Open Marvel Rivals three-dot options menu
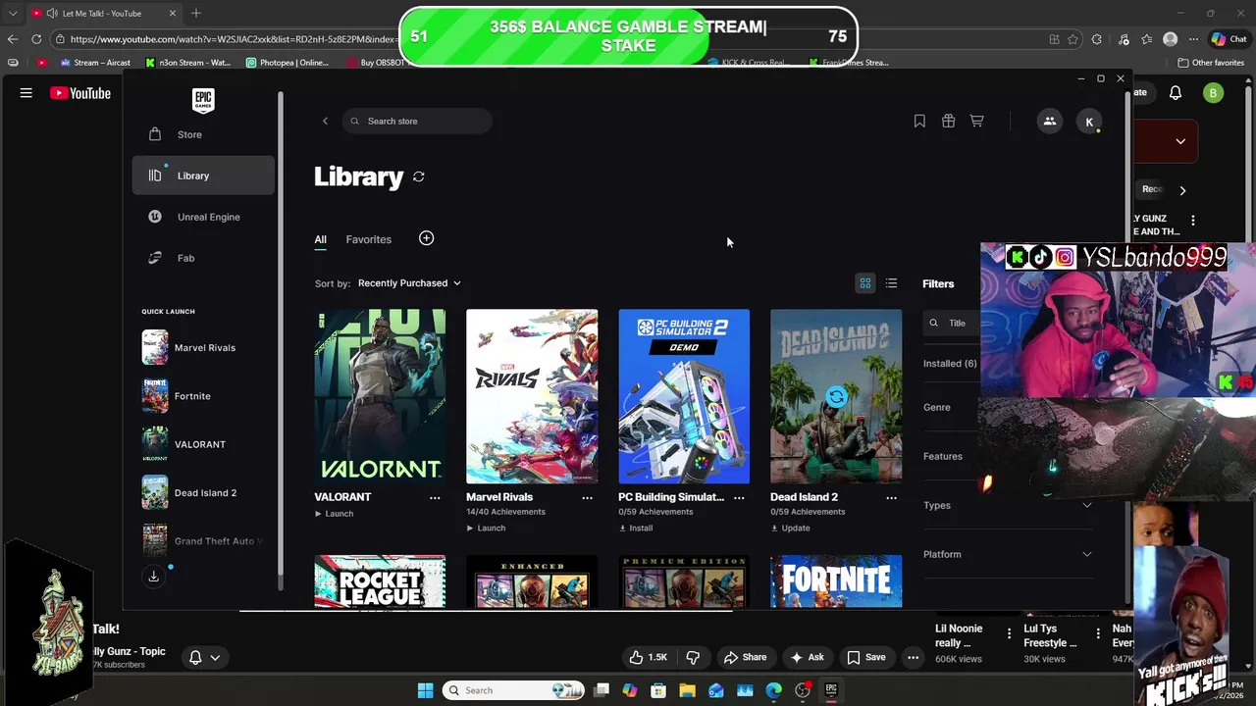 [x=587, y=497]
